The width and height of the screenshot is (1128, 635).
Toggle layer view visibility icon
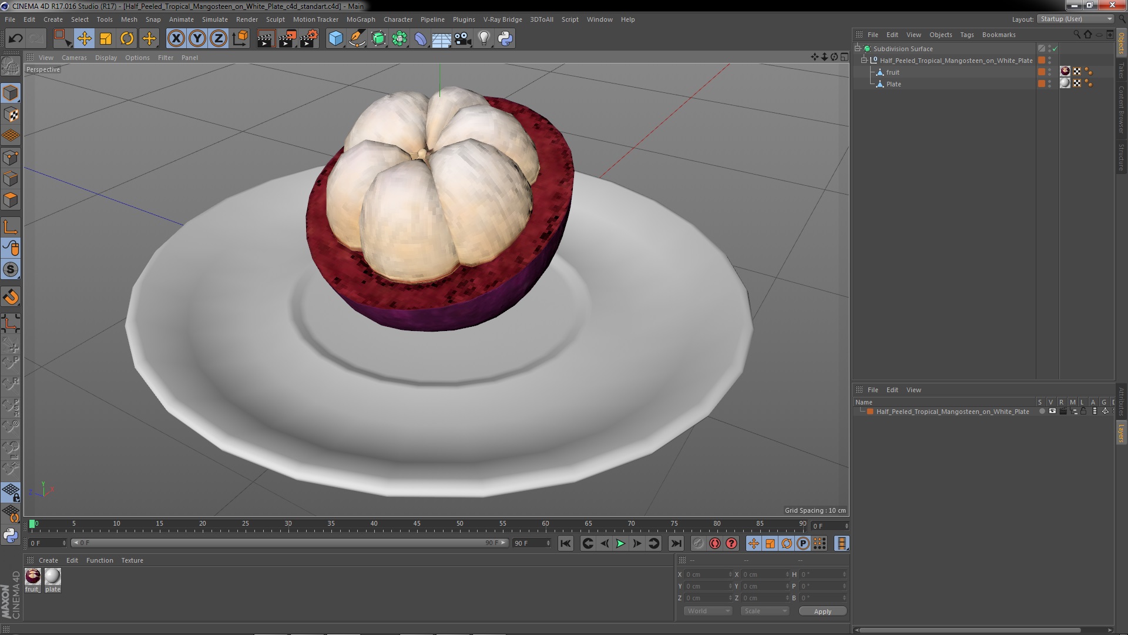point(1052,411)
